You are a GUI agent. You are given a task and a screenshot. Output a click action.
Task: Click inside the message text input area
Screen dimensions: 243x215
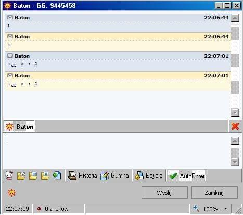point(117,151)
